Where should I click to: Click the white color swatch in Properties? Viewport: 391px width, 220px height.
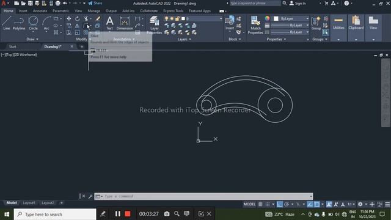276,19
